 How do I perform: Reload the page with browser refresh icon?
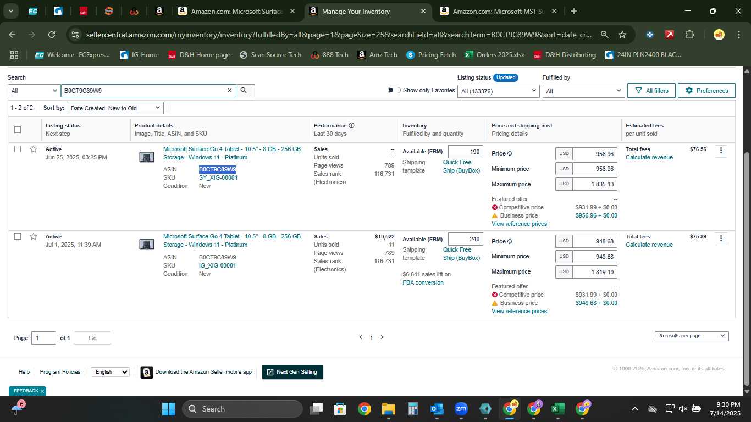(x=52, y=35)
